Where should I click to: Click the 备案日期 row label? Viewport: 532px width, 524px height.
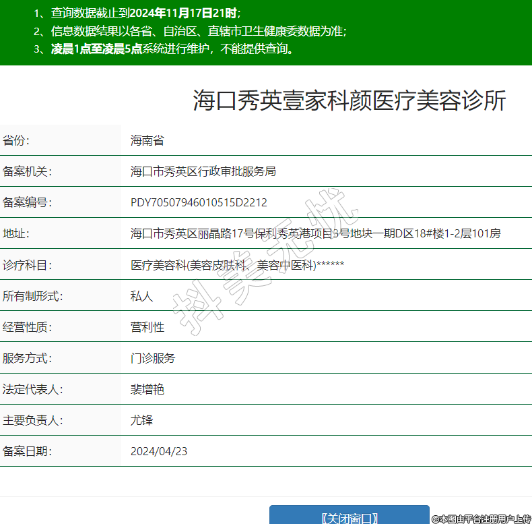27,451
